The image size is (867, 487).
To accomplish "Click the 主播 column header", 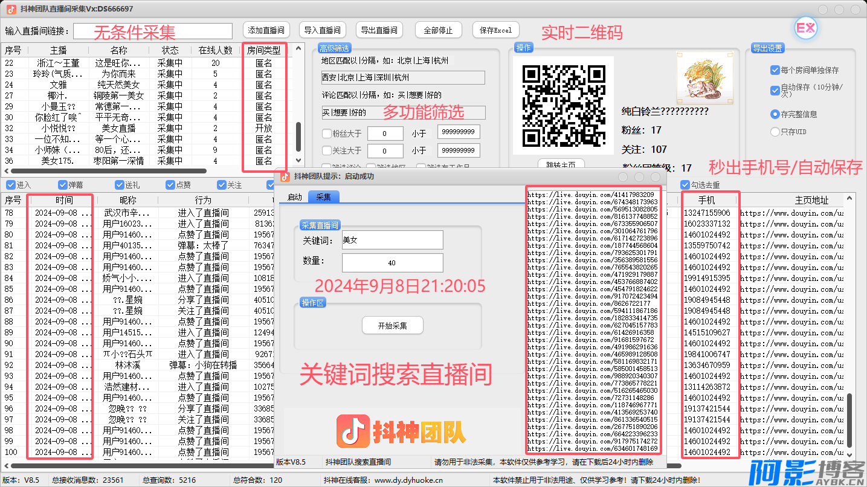I will [x=59, y=50].
